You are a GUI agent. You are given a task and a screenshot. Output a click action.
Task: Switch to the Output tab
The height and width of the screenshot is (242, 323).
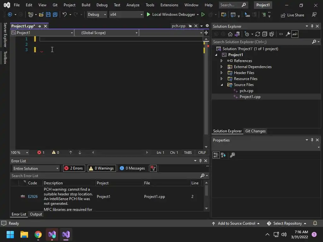(x=36, y=214)
